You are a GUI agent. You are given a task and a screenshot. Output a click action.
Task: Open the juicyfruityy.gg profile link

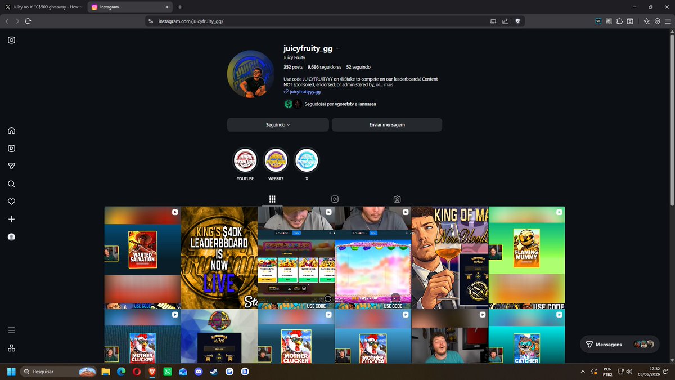point(305,91)
